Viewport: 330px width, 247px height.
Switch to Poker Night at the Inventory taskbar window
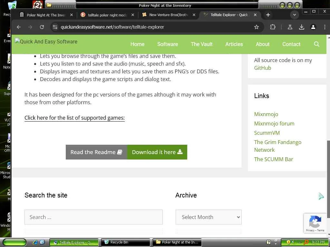pyautogui.click(x=177, y=242)
